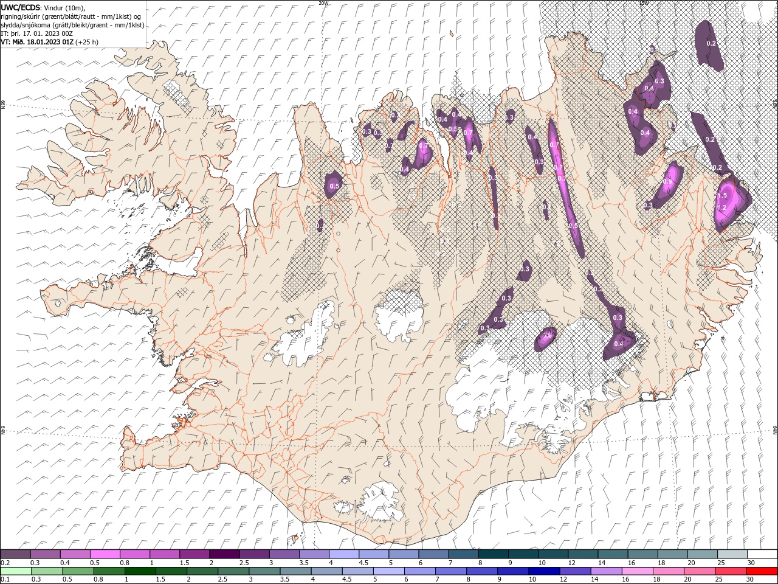Pick pink bottom-row swatch between 18 and 20
The height and width of the screenshot is (584, 778).
pos(668,571)
